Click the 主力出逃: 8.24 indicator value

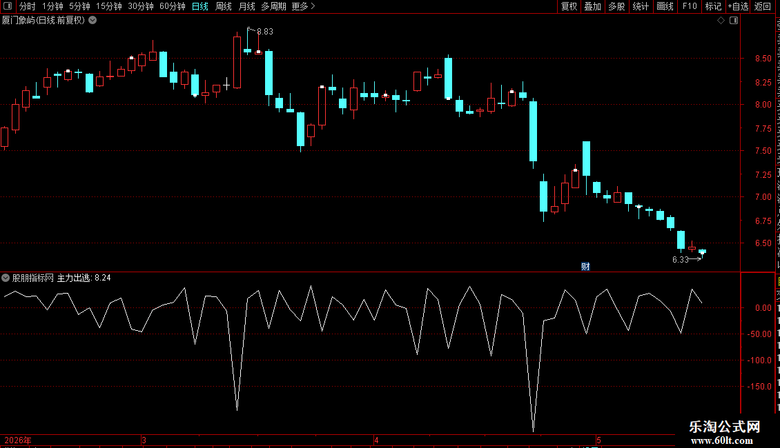click(84, 278)
